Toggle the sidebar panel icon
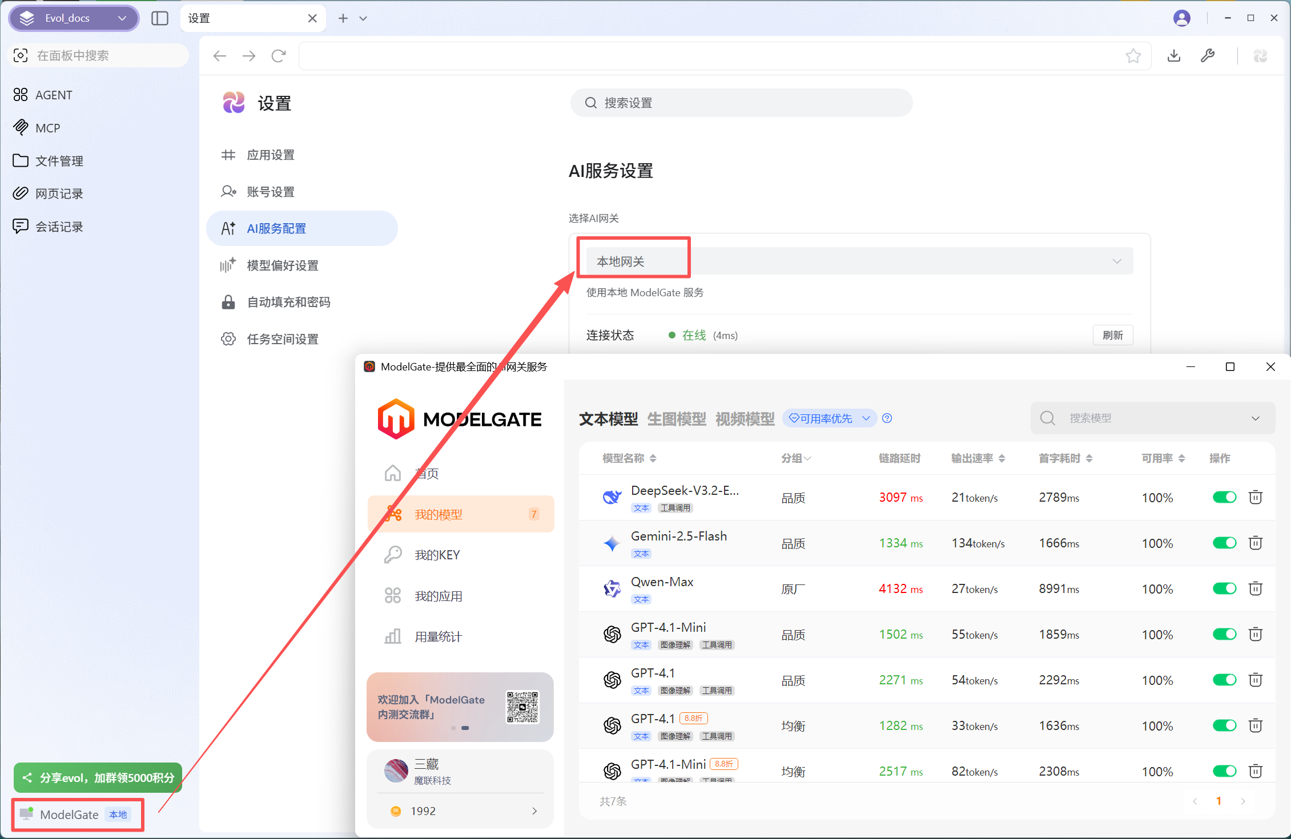 click(160, 18)
